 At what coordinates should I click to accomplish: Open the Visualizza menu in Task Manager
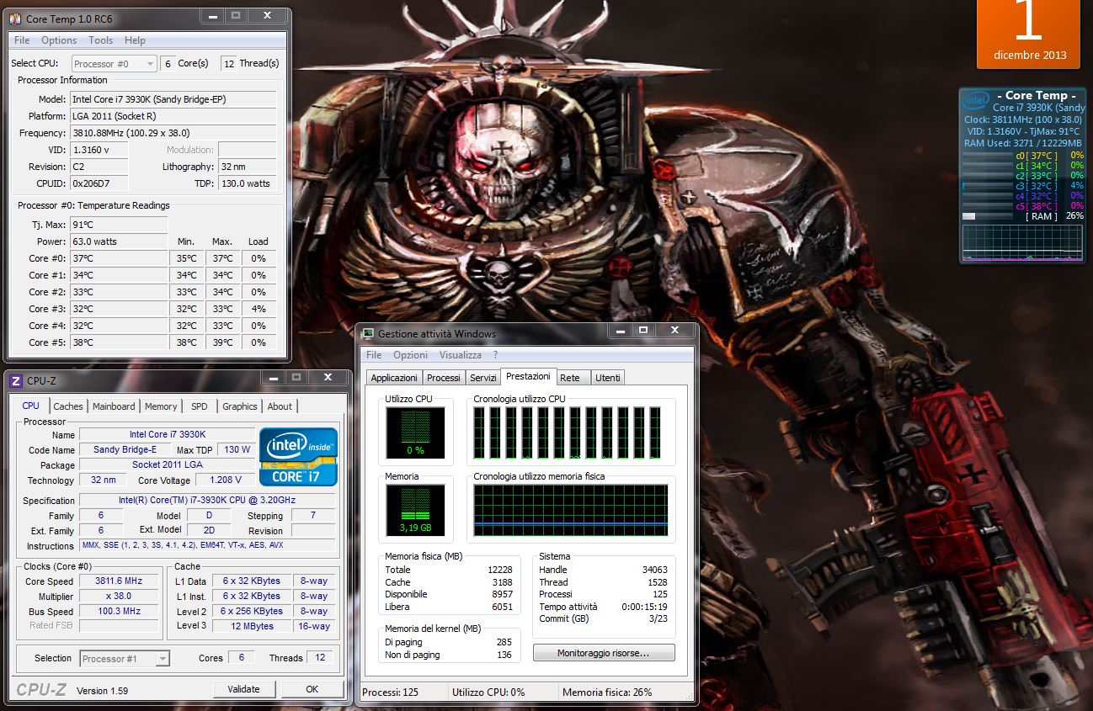459,355
